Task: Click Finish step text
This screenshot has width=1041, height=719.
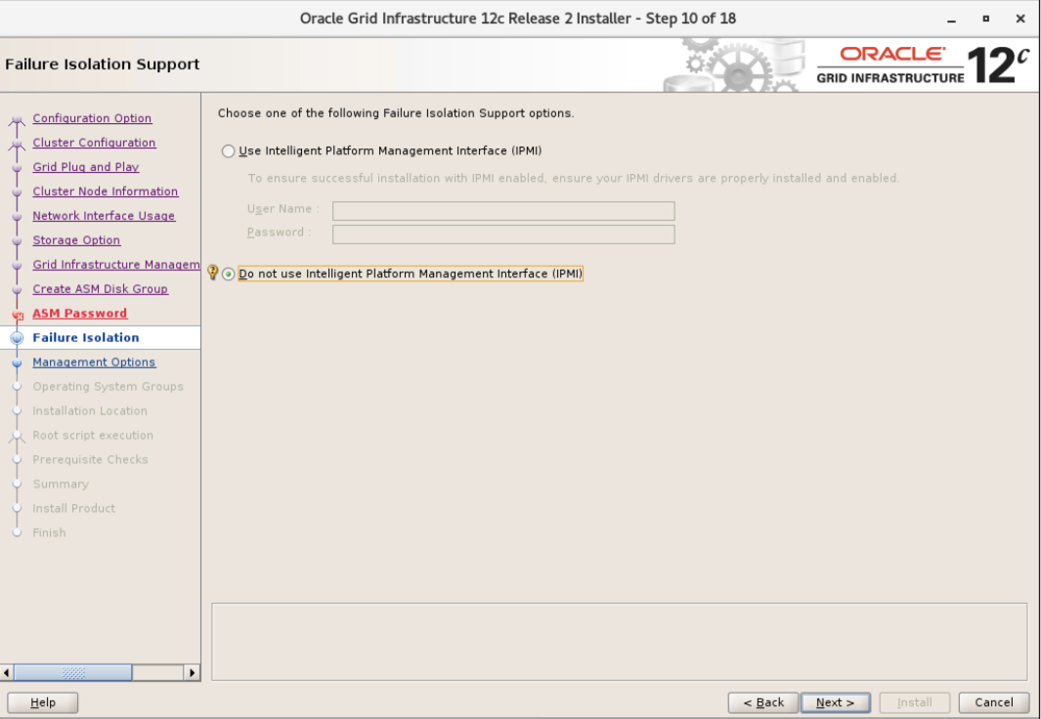Action: 49,533
